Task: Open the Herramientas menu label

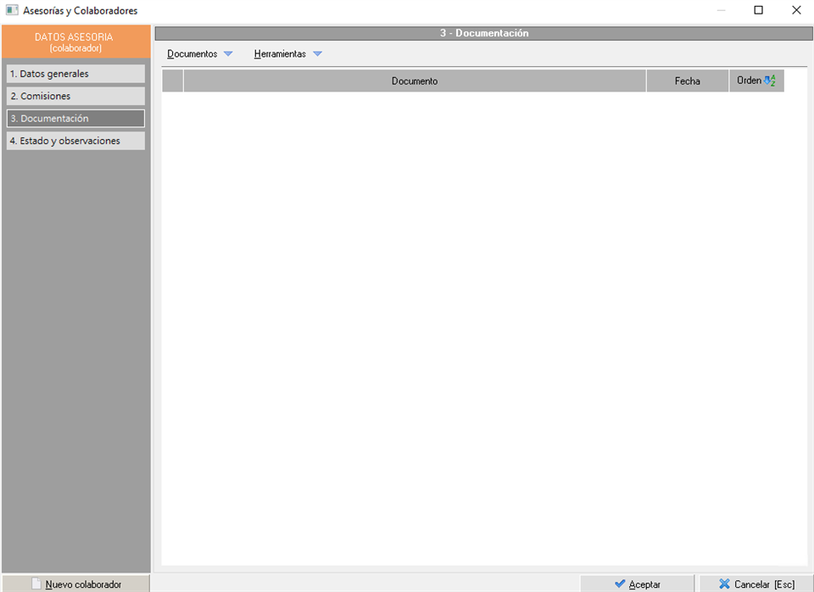Action: [280, 54]
